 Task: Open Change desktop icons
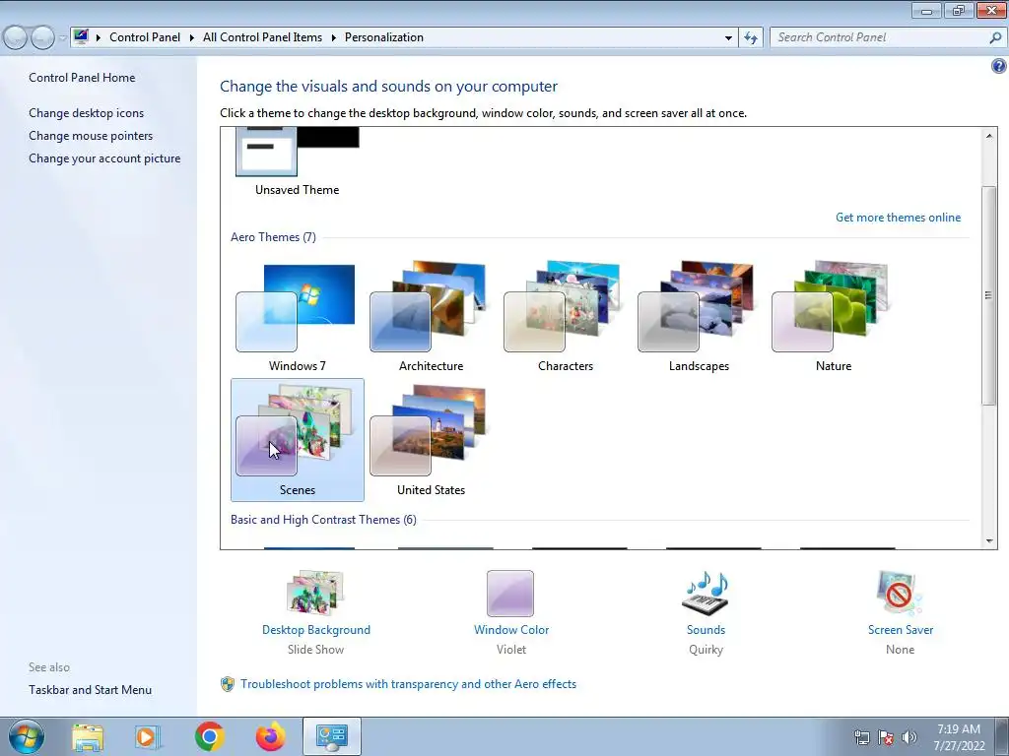point(87,113)
